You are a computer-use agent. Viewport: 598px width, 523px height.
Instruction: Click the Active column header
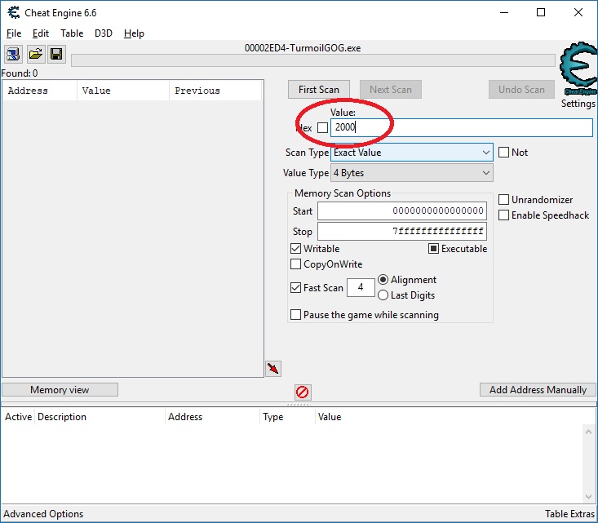coord(18,417)
